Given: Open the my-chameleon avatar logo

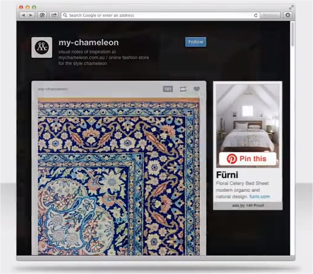Looking at the screenshot, I should coord(42,48).
